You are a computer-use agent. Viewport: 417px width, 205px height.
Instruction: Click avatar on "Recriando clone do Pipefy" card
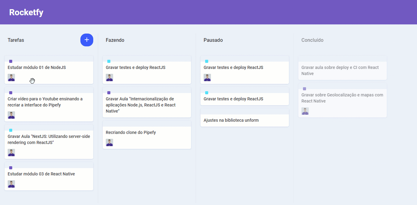tap(109, 142)
